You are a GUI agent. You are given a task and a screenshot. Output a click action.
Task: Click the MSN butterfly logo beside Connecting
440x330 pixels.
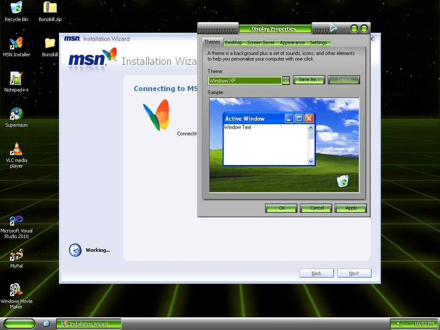point(157,115)
